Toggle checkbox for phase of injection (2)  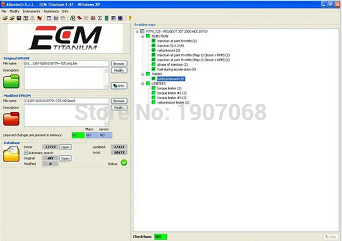(154, 64)
